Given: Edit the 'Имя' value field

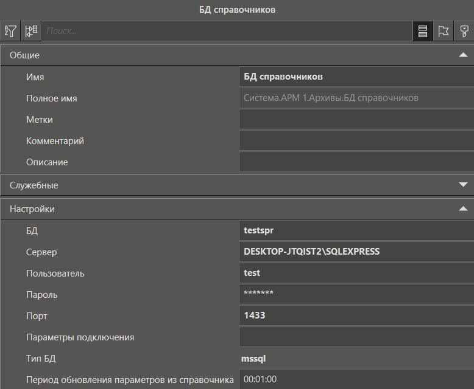Looking at the screenshot, I should click(356, 77).
